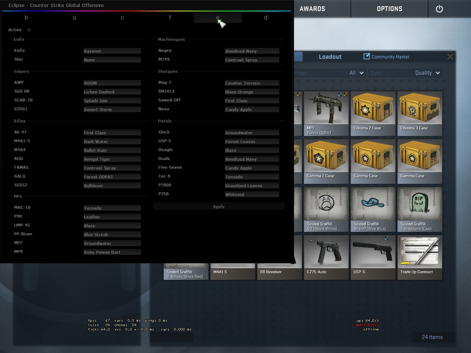Open SG552 skin dropdown Bulldozer
471x353 pixels.
pos(112,185)
